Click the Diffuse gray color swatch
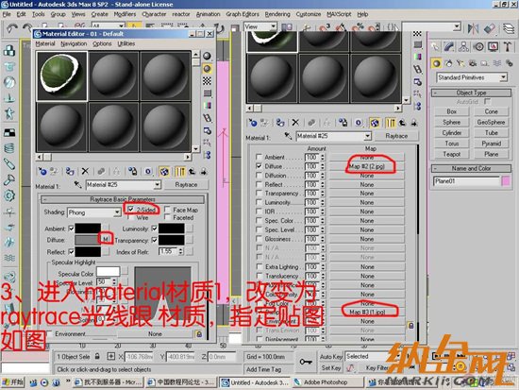Image resolution: width=519 pixels, height=390 pixels. (88, 240)
